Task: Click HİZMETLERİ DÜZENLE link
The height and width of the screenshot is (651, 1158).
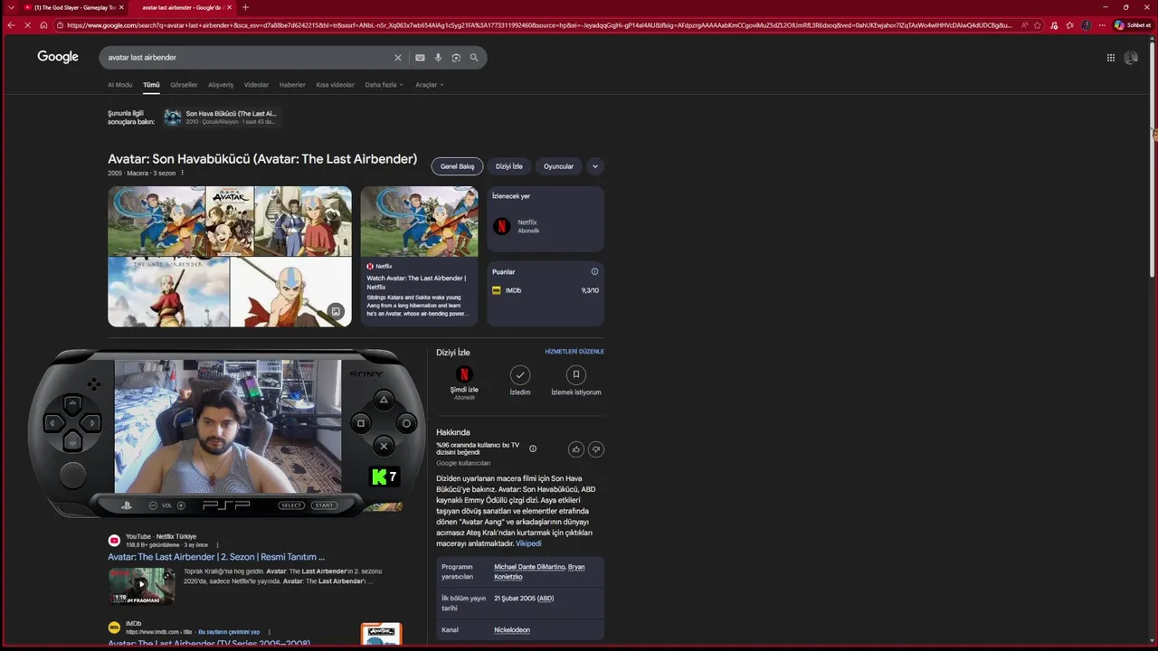Action: 574,352
